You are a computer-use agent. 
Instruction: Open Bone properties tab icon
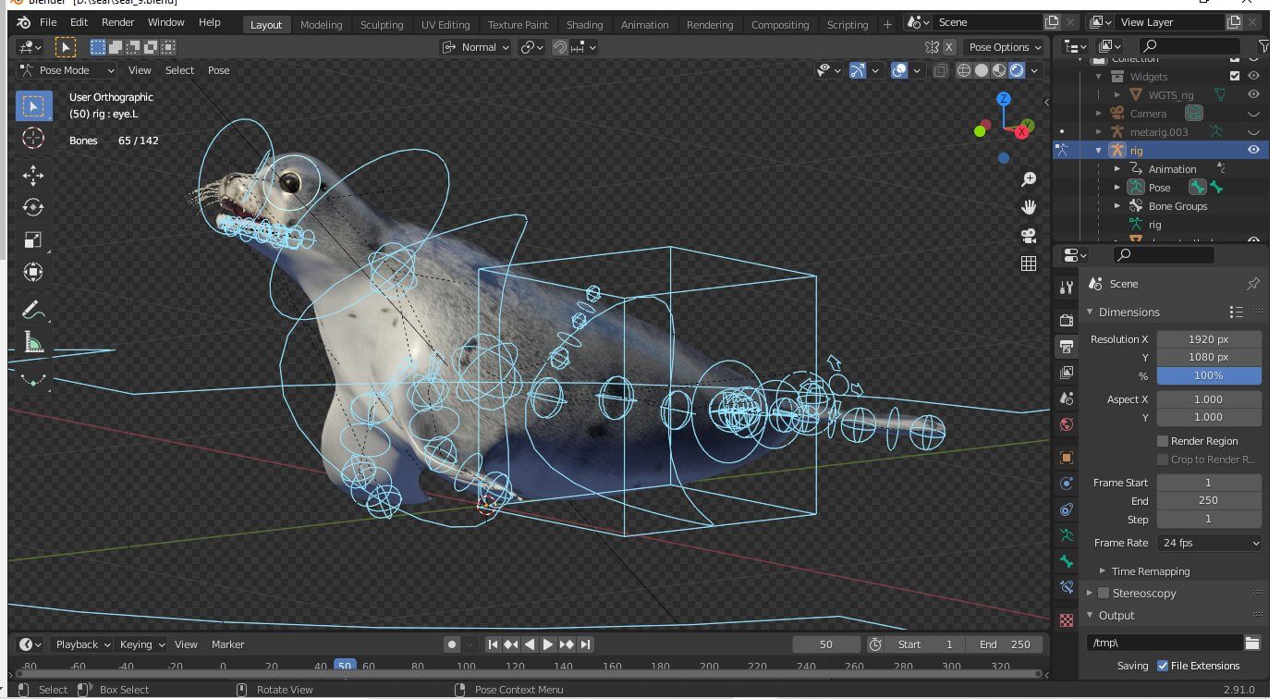click(x=1067, y=561)
